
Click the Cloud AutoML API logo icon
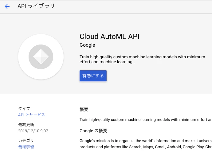(x=41, y=57)
